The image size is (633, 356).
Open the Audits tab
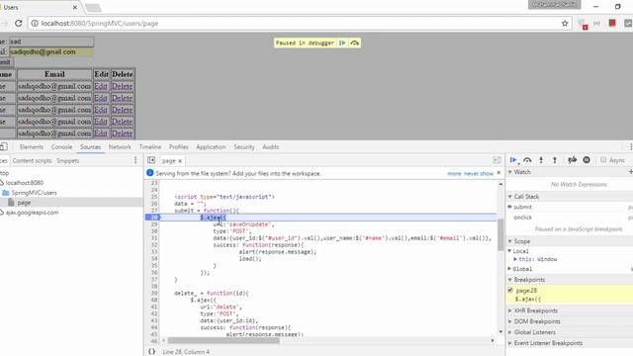pyautogui.click(x=270, y=147)
